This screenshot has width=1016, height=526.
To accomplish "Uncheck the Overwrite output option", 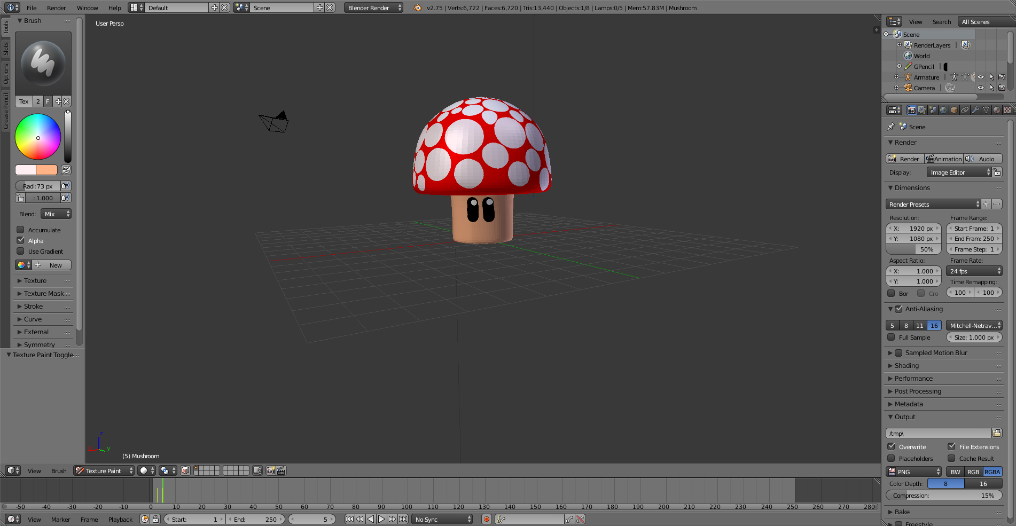I will (891, 446).
